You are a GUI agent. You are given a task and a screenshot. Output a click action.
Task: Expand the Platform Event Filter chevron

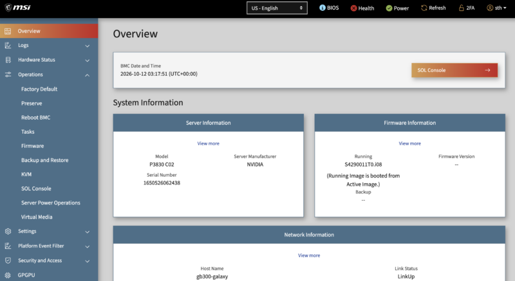(x=88, y=246)
